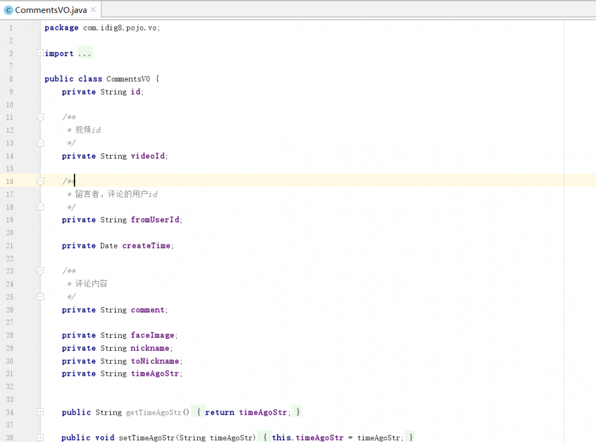Click line number 21 in the gutter
Screen dimensions: 596x442
coord(10,245)
